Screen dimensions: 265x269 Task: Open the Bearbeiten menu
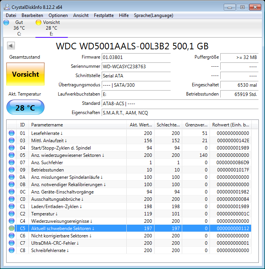pos(32,15)
